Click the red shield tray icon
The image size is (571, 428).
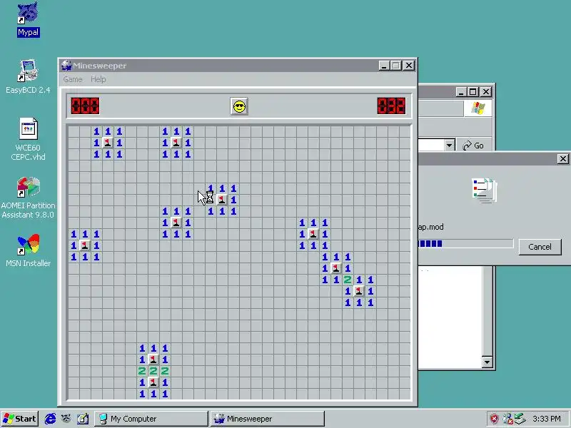pyautogui.click(x=494, y=419)
